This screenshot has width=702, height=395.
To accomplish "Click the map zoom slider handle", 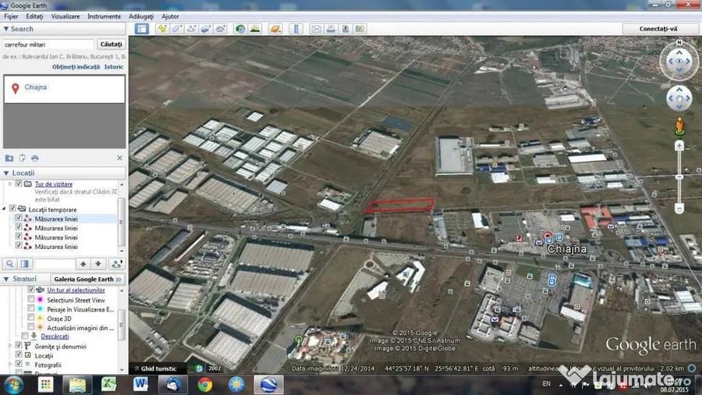I will (679, 177).
